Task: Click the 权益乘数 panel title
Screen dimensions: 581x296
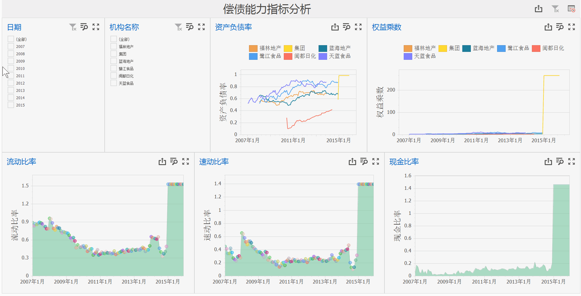Action: pyautogui.click(x=386, y=27)
